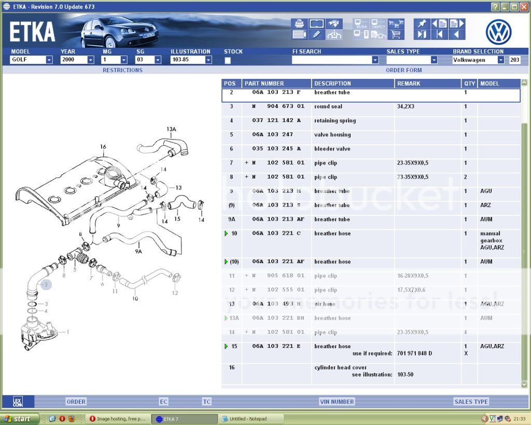Open the BRAND SELECTION dropdown showing Volkswagen
Screen dimensions: 531x425
[500, 60]
